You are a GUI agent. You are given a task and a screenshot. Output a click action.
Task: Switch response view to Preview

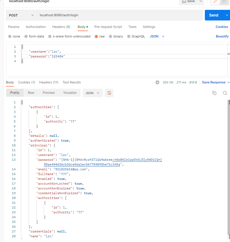point(49,93)
